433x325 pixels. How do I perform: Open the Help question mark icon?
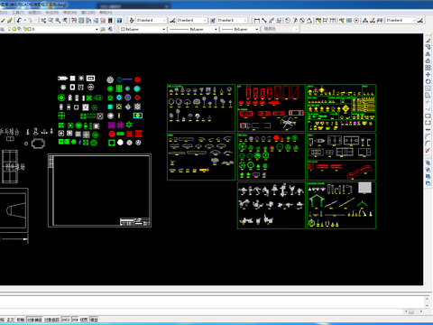(x=119, y=20)
